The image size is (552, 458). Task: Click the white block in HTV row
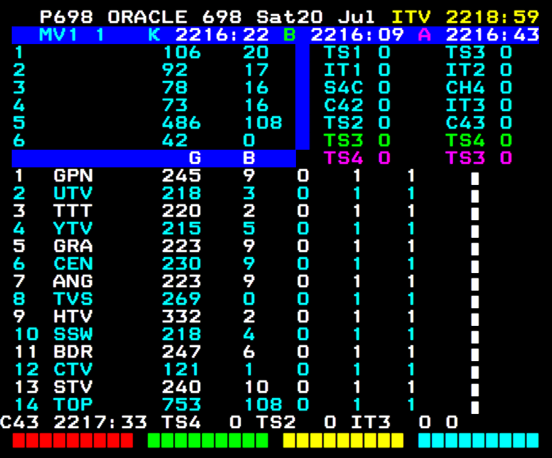(475, 319)
